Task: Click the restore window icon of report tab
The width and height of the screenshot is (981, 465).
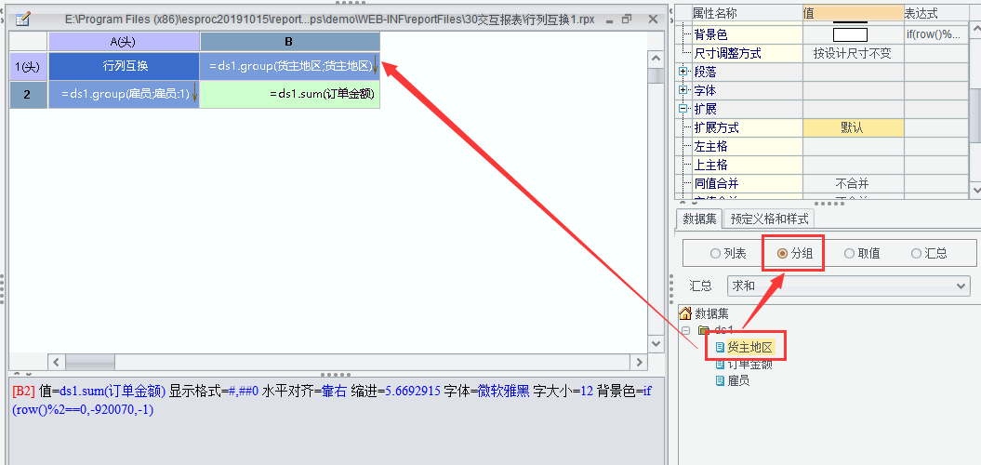Action: click(627, 20)
